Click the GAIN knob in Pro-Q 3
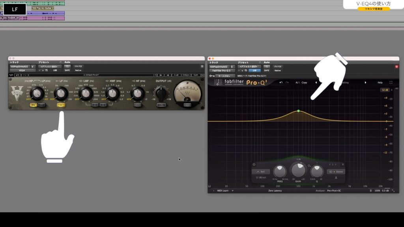This screenshot has width=404, height=227. coord(298,170)
